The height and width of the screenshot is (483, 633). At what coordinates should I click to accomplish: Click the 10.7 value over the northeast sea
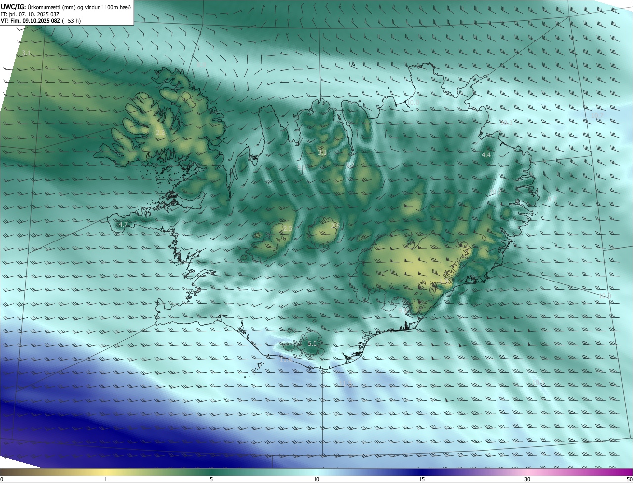point(597,115)
